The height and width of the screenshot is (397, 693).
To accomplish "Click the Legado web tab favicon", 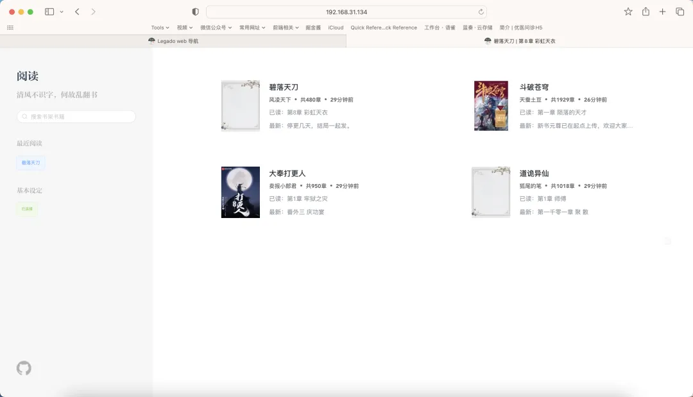I will click(x=151, y=40).
